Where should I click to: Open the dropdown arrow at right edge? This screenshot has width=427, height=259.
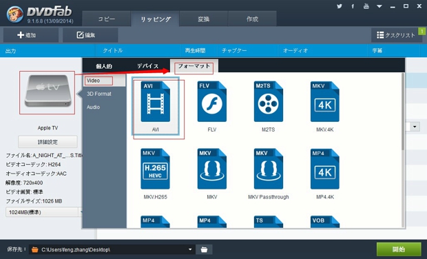pyautogui.click(x=415, y=127)
